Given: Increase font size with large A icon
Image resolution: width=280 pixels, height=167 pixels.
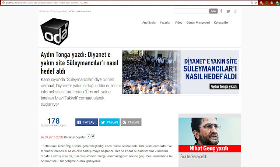Looking at the screenshot, I should 93,136.
